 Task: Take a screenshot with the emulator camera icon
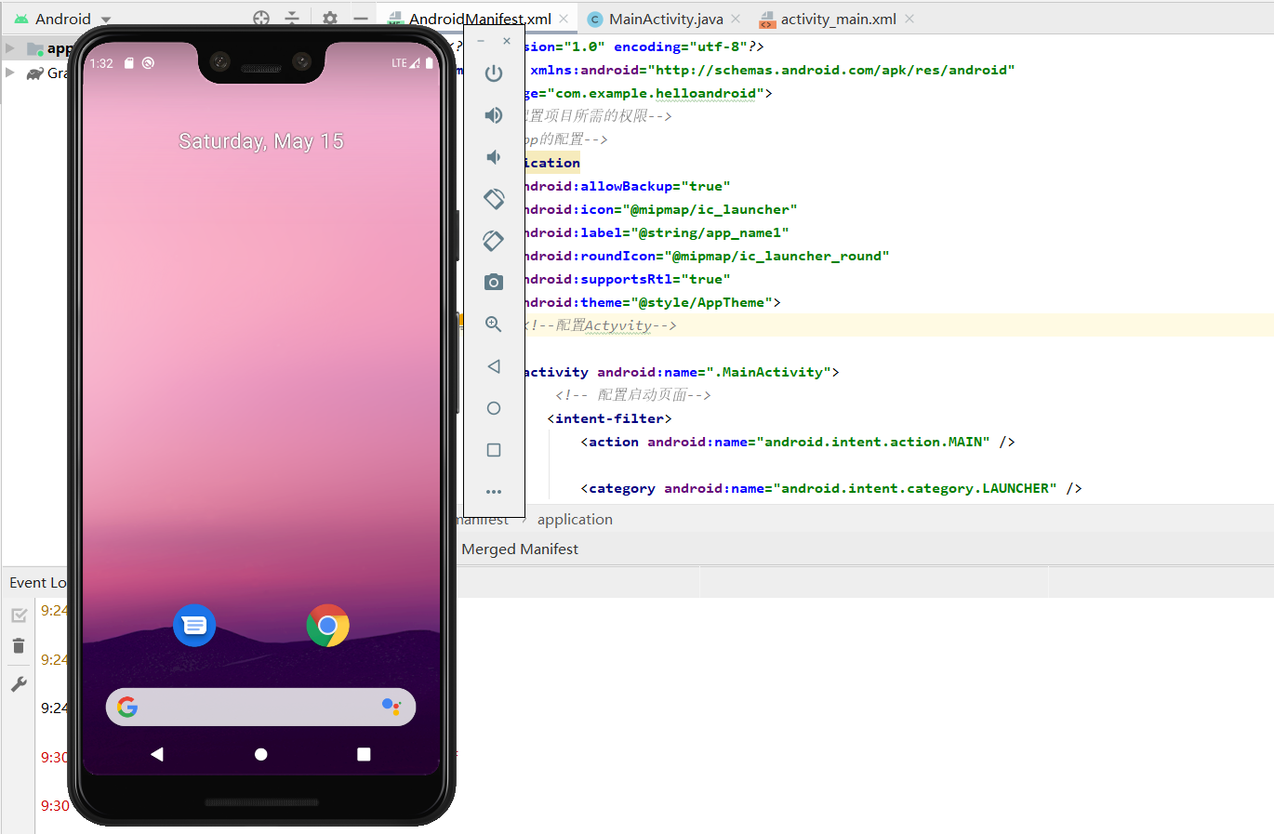[x=494, y=282]
